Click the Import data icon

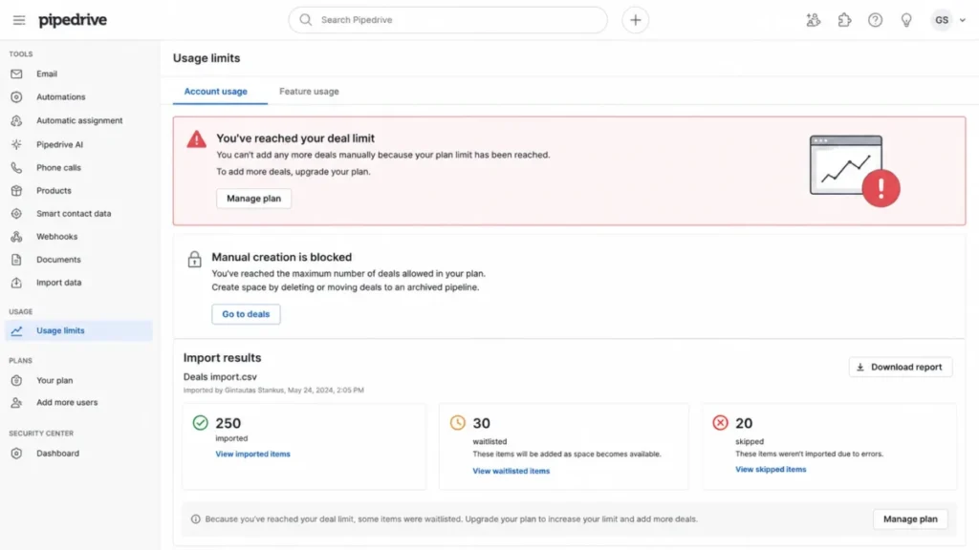16,283
